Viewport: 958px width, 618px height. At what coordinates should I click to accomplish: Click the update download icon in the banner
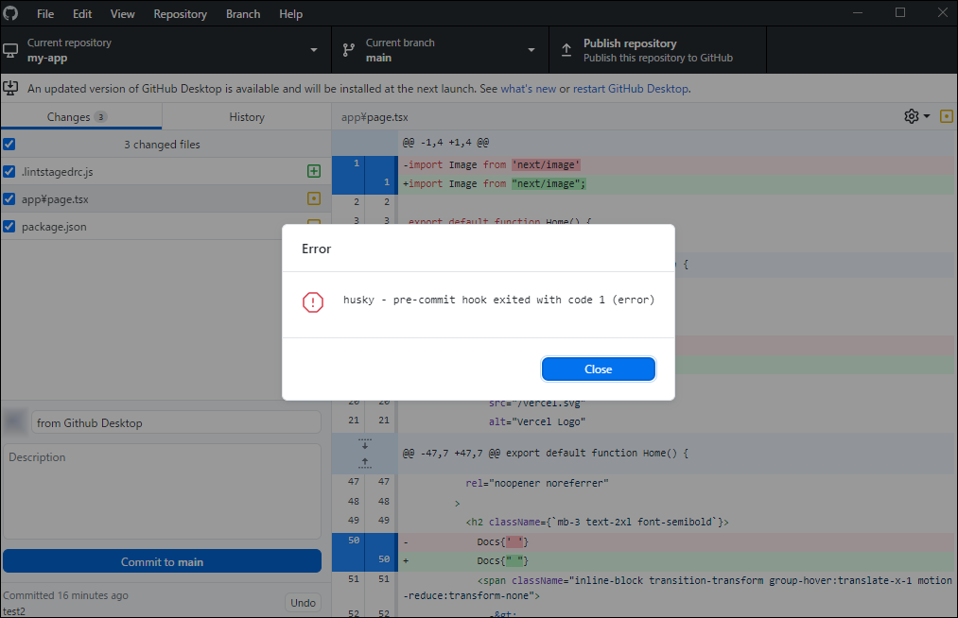click(x=10, y=88)
